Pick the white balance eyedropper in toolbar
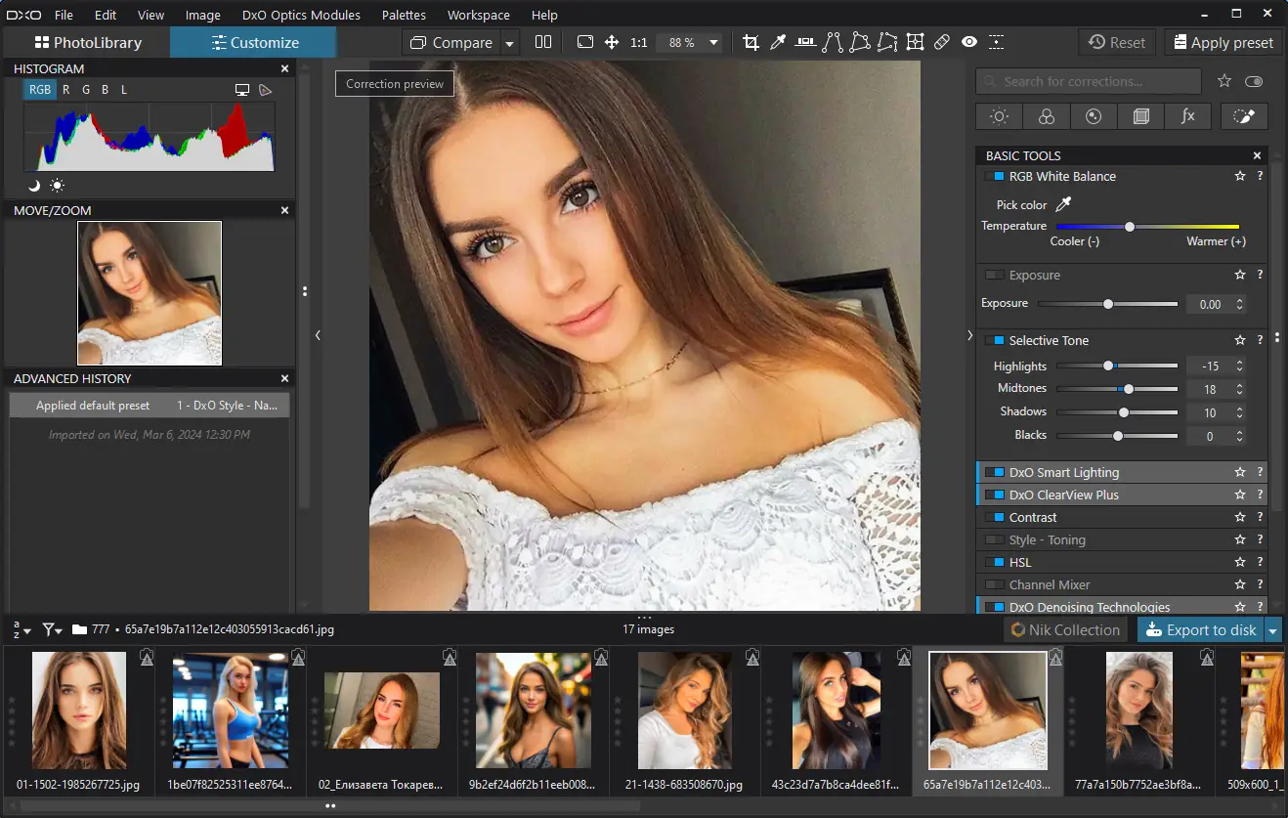Image resolution: width=1288 pixels, height=818 pixels. pos(778,42)
